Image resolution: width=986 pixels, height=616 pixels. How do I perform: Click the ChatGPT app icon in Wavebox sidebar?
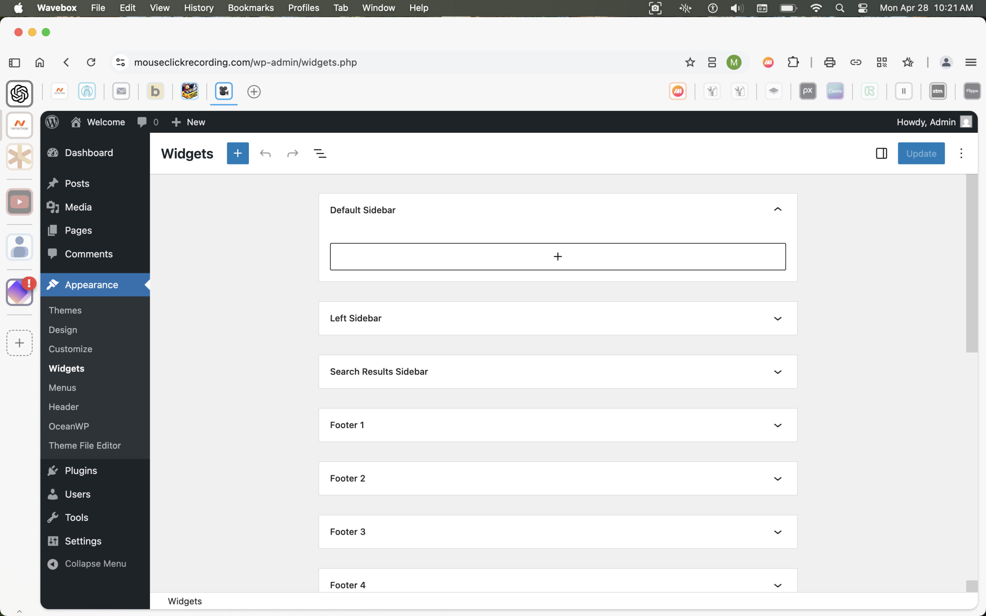pyautogui.click(x=19, y=94)
